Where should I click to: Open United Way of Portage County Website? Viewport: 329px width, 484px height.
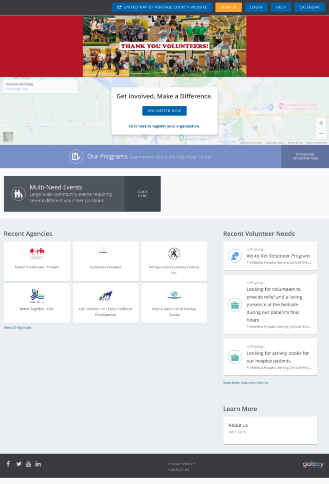click(x=162, y=7)
